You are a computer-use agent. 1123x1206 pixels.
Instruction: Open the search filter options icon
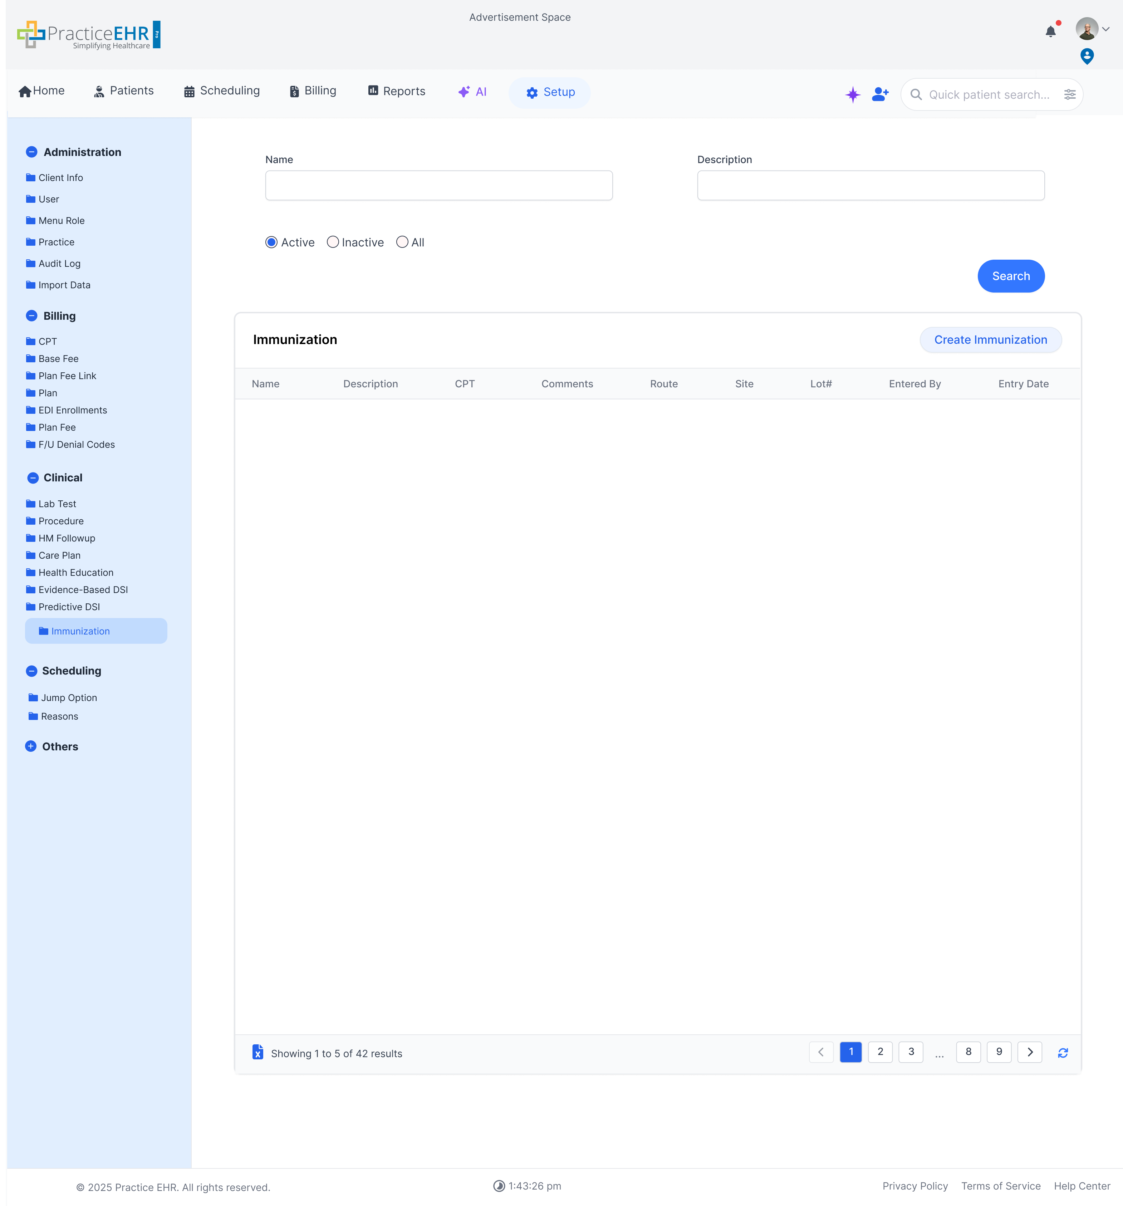point(1070,95)
